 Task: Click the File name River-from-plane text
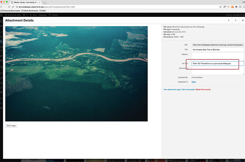coord(184,27)
